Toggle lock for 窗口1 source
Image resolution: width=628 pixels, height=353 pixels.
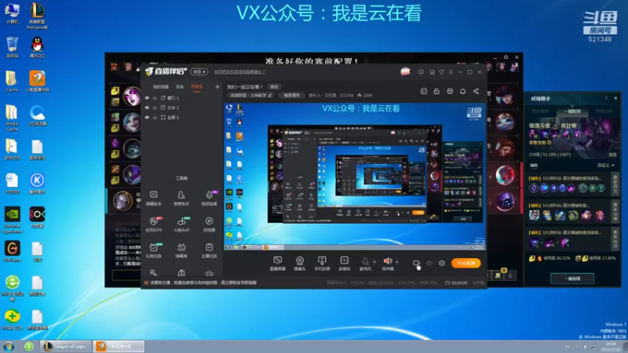(x=155, y=97)
